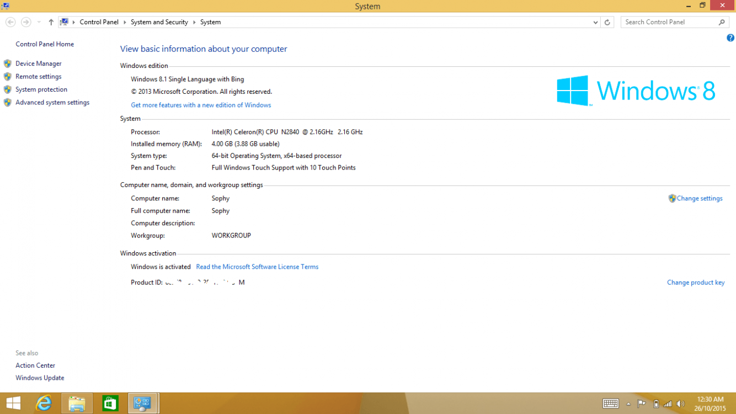Click the shield icon beside Change settings
The height and width of the screenshot is (414, 736).
672,199
